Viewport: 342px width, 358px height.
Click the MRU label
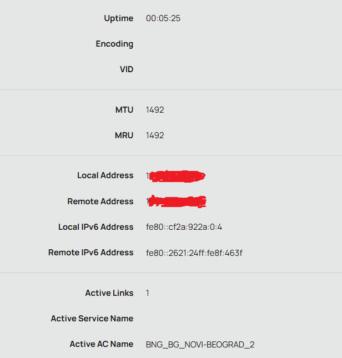pos(124,135)
